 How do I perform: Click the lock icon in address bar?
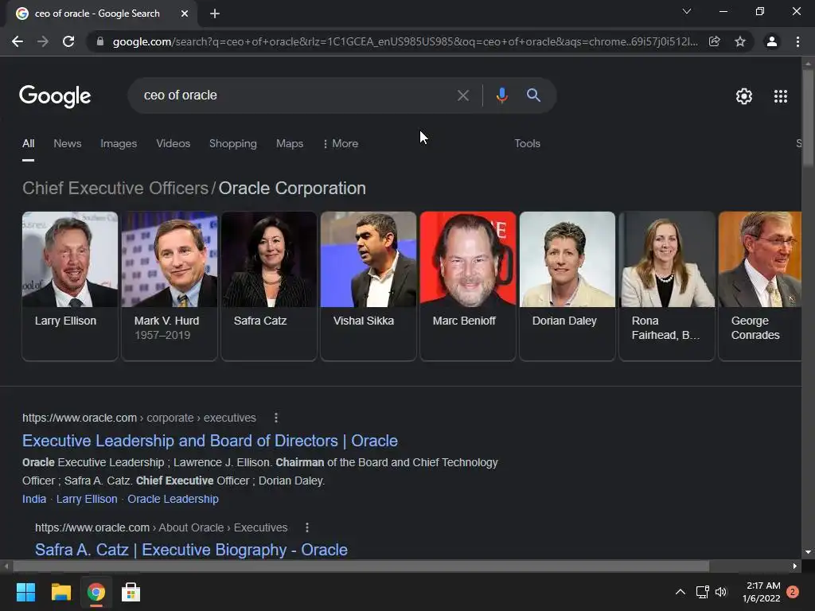100,41
